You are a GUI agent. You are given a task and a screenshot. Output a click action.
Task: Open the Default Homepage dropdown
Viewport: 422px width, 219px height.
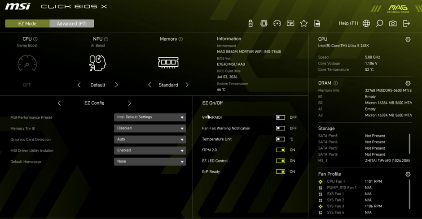coord(150,161)
